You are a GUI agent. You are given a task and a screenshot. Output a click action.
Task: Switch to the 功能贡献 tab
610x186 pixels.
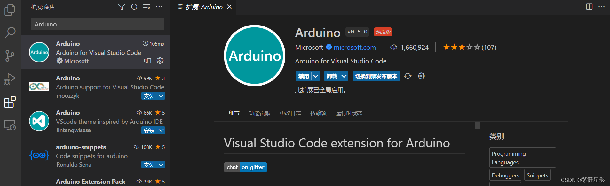[x=259, y=113]
